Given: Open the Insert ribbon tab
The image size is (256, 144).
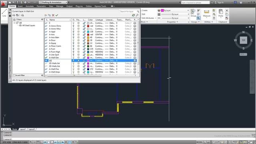Looking at the screenshot, I should 20,6.
